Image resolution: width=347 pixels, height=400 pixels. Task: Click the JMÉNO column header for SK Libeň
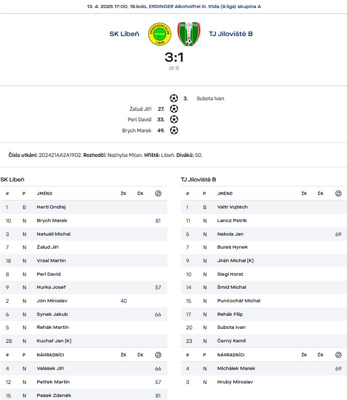[x=45, y=193]
